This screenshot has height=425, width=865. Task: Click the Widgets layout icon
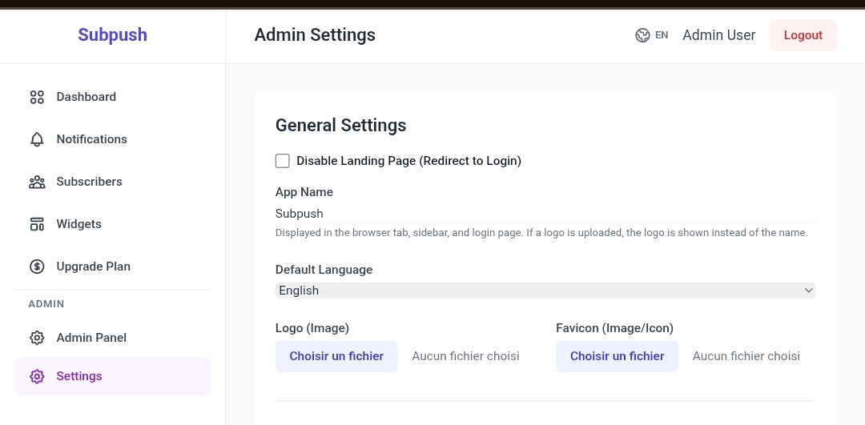click(x=37, y=224)
